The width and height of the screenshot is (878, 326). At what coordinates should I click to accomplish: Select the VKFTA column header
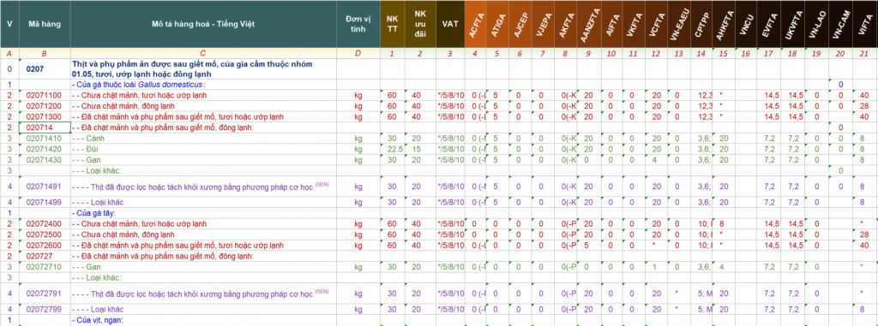[634, 24]
